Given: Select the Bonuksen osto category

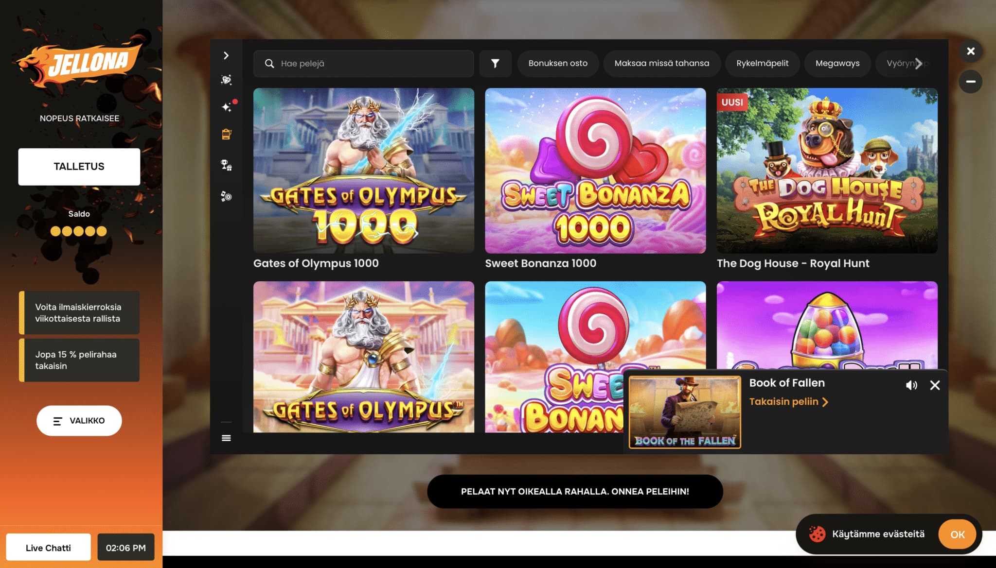Looking at the screenshot, I should (x=558, y=63).
